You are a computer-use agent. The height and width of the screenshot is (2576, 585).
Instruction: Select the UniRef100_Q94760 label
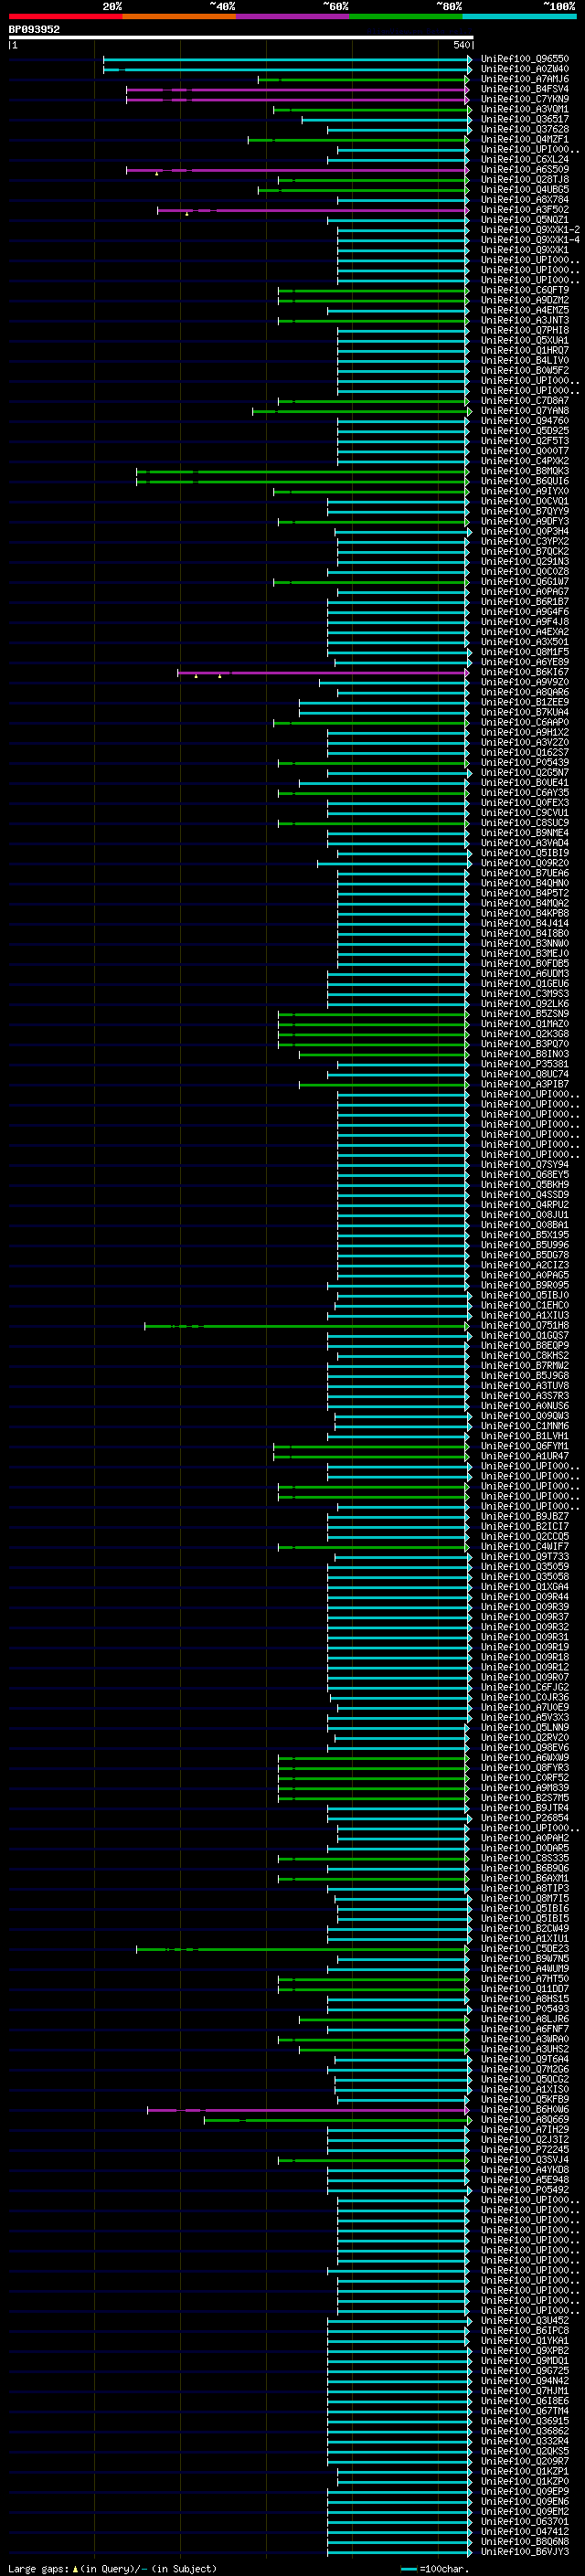[x=524, y=421]
